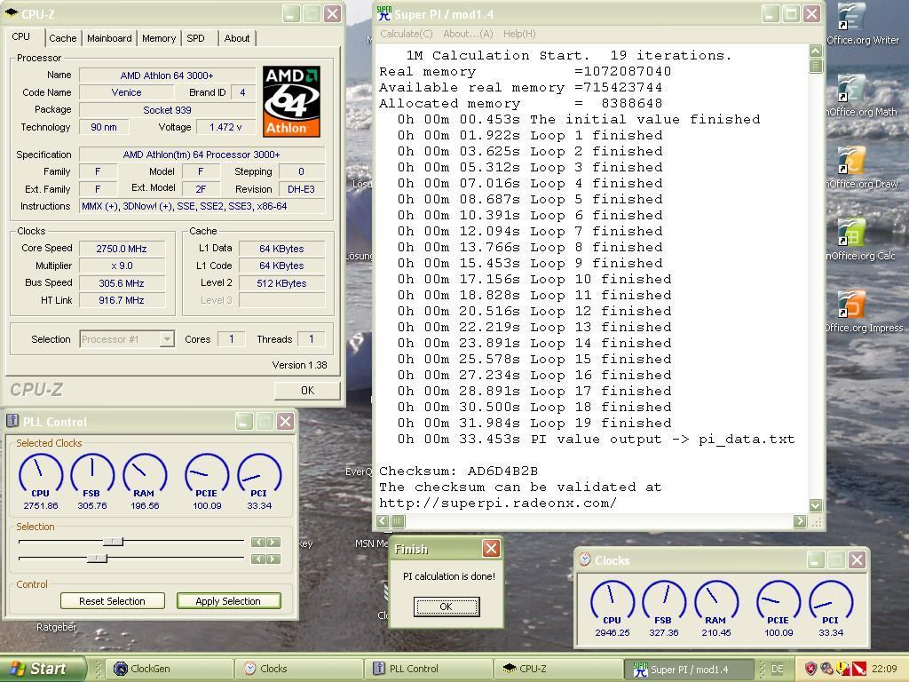Image resolution: width=909 pixels, height=682 pixels.
Task: Click the MSN Messenger tray icon
Action: (826, 669)
